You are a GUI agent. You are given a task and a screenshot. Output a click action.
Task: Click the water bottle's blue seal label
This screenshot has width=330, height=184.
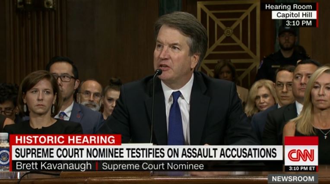pos(4,158)
